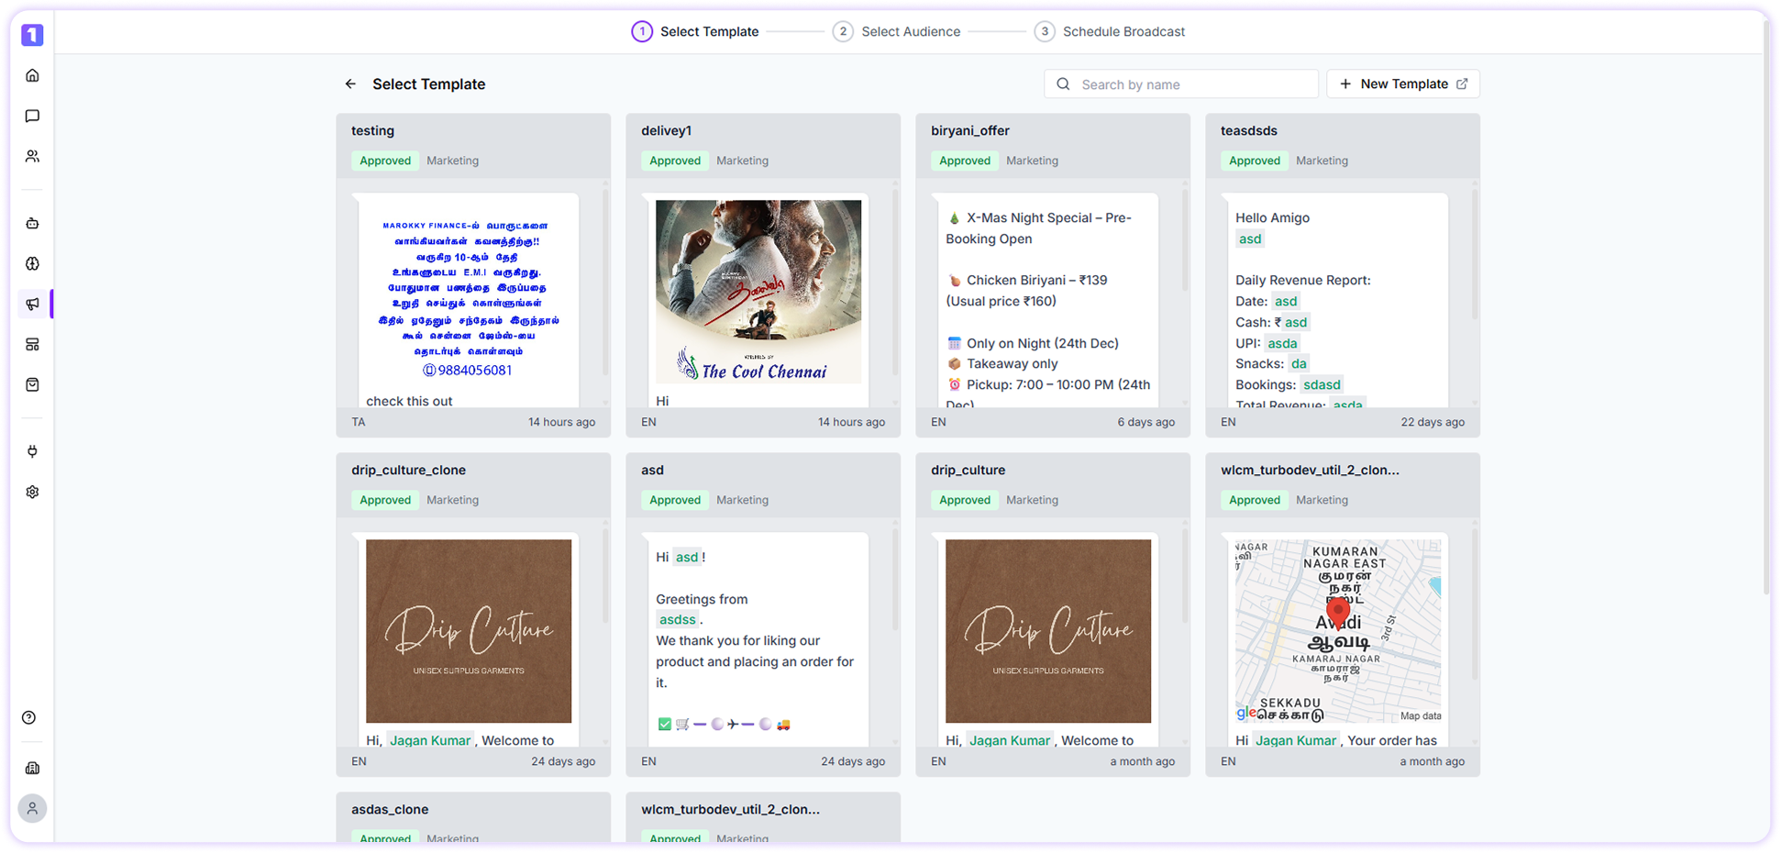Screen dimensions: 1781x853
Task: Open the chat inbox sidebar icon
Action: tap(32, 116)
